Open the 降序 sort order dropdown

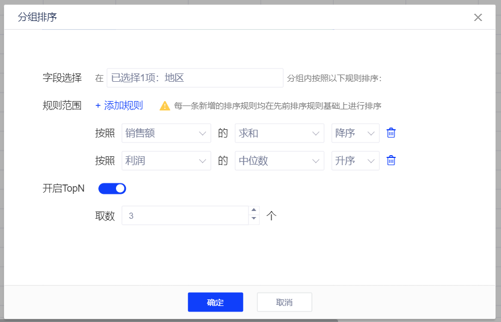pyautogui.click(x=355, y=133)
